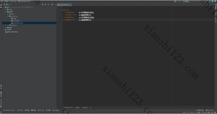
Task: Click the 'ercRate: 0' line
Action: [69, 20]
